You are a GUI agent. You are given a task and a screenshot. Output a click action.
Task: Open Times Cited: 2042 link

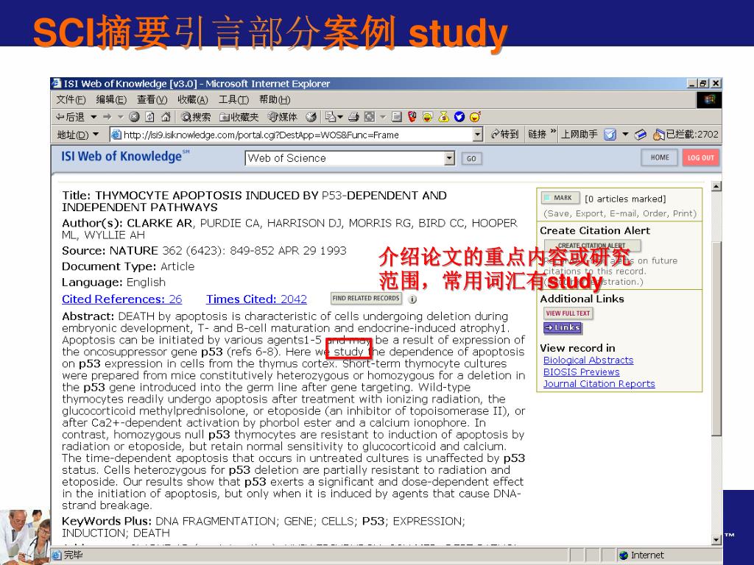tap(256, 299)
